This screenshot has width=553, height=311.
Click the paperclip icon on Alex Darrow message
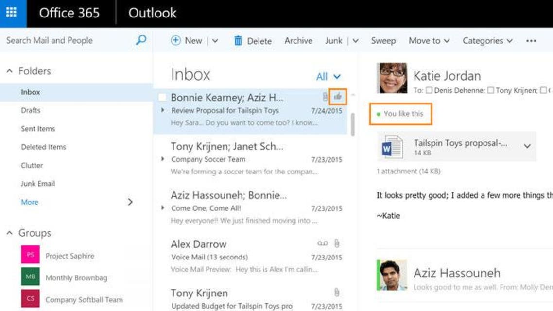coord(337,243)
